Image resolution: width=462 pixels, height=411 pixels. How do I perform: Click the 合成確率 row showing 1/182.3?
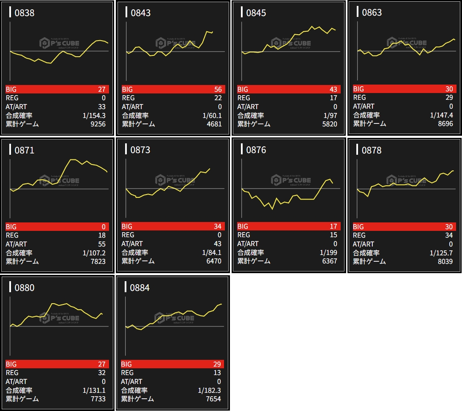[172, 390]
